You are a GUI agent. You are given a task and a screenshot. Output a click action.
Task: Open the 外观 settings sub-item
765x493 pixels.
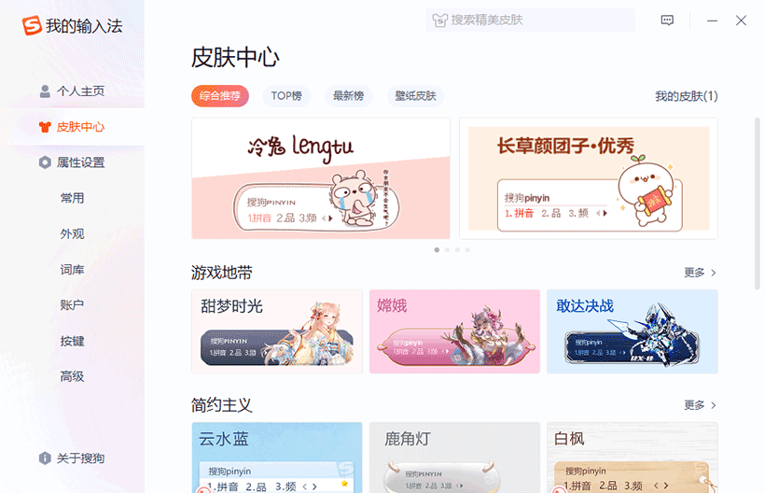[72, 233]
